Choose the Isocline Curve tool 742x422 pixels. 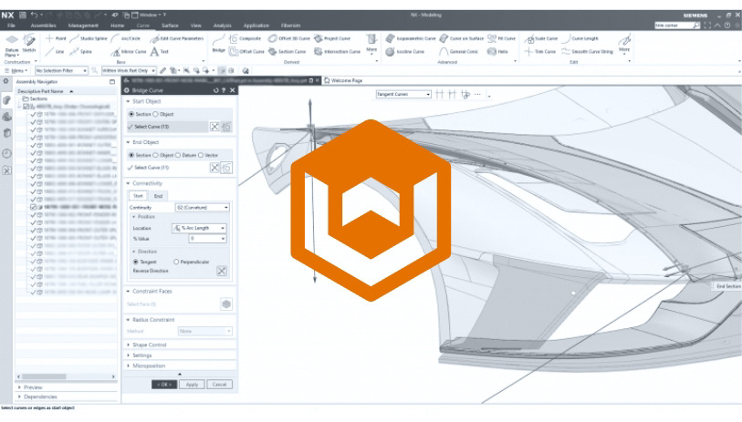click(x=405, y=52)
